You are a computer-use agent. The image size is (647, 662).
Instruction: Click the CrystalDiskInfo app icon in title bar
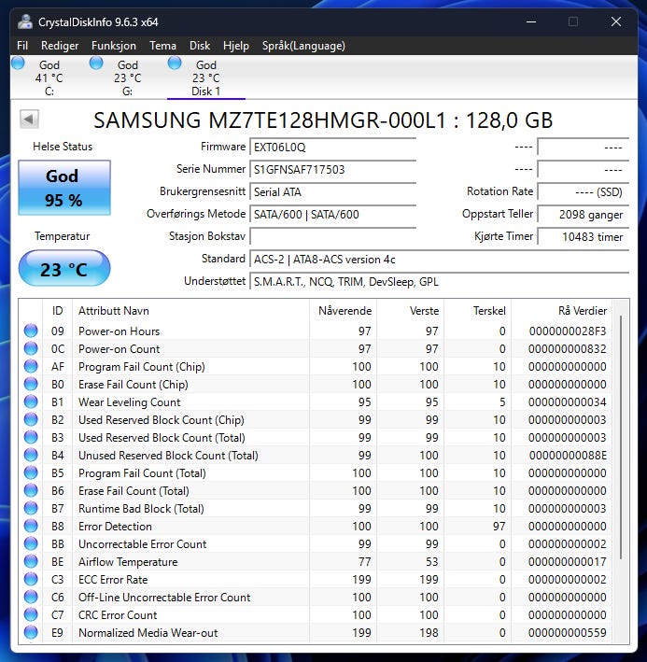click(x=24, y=21)
